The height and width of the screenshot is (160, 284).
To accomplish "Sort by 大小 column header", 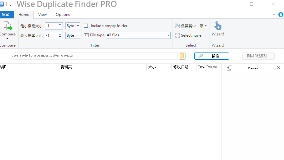I will pos(159,67).
